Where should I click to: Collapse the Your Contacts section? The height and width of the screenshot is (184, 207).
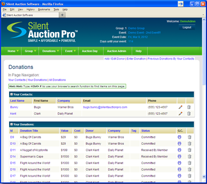[12, 94]
